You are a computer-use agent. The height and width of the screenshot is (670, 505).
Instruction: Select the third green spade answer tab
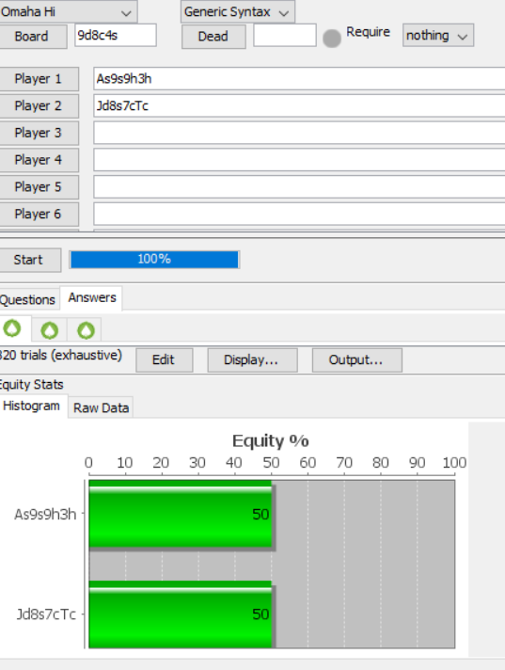86,330
